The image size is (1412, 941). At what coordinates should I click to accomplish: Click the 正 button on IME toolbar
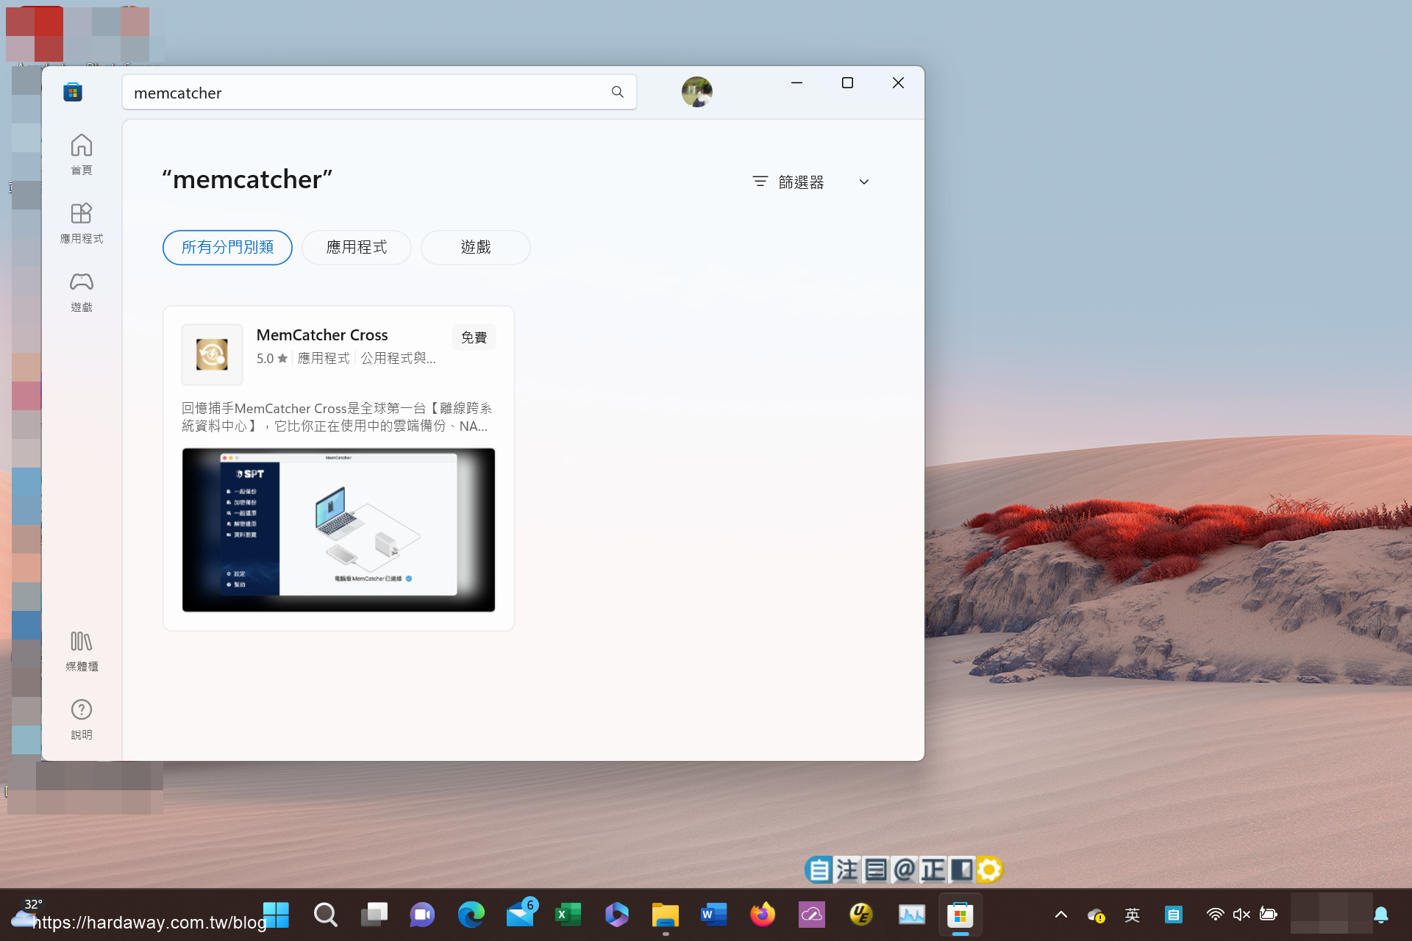pos(933,870)
